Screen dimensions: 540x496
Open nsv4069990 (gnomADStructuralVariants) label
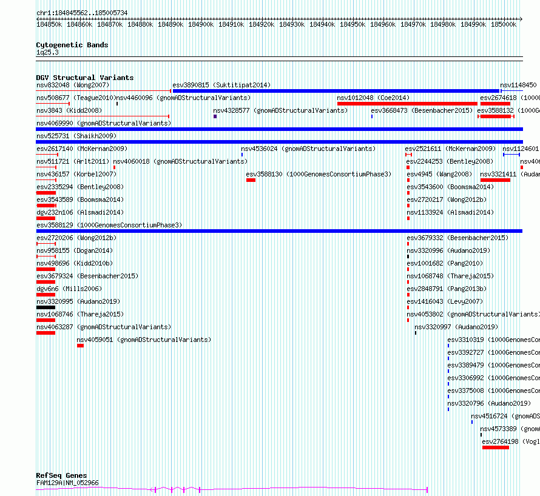click(104, 123)
